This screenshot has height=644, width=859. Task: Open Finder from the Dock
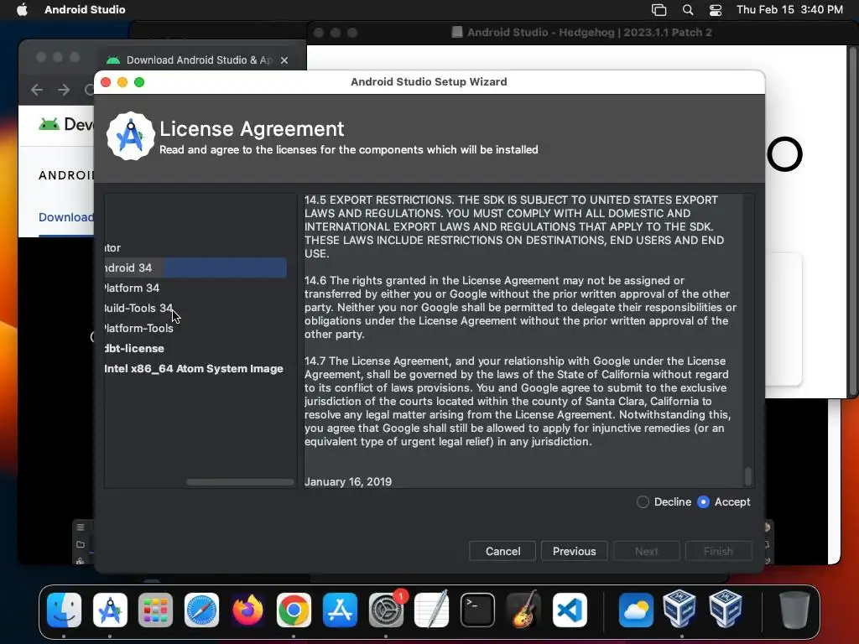pos(64,610)
